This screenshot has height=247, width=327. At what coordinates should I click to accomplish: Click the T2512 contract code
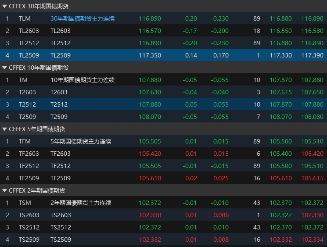click(27, 104)
